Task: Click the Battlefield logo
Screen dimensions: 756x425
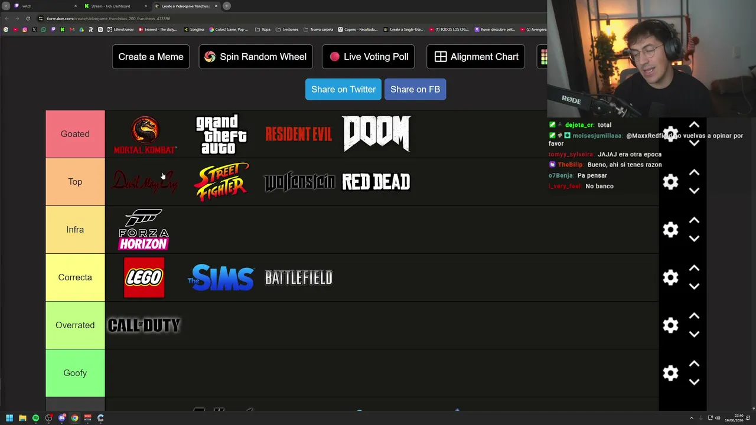Action: point(299,277)
